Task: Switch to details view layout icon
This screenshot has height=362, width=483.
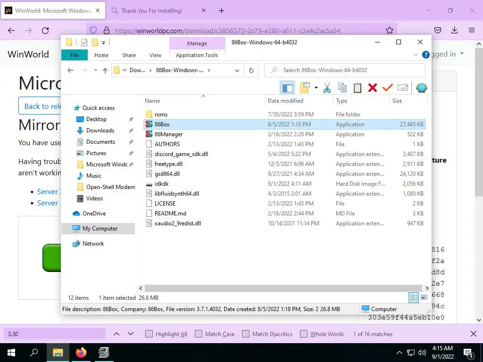Action: click(414, 298)
